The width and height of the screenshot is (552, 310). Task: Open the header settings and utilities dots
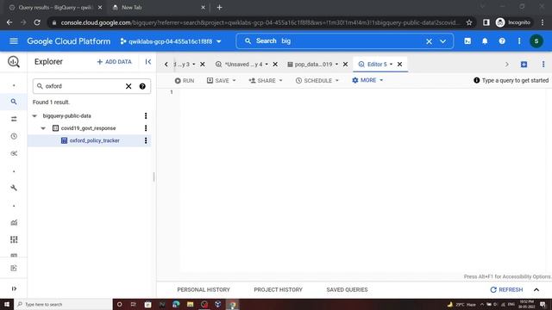(x=519, y=41)
